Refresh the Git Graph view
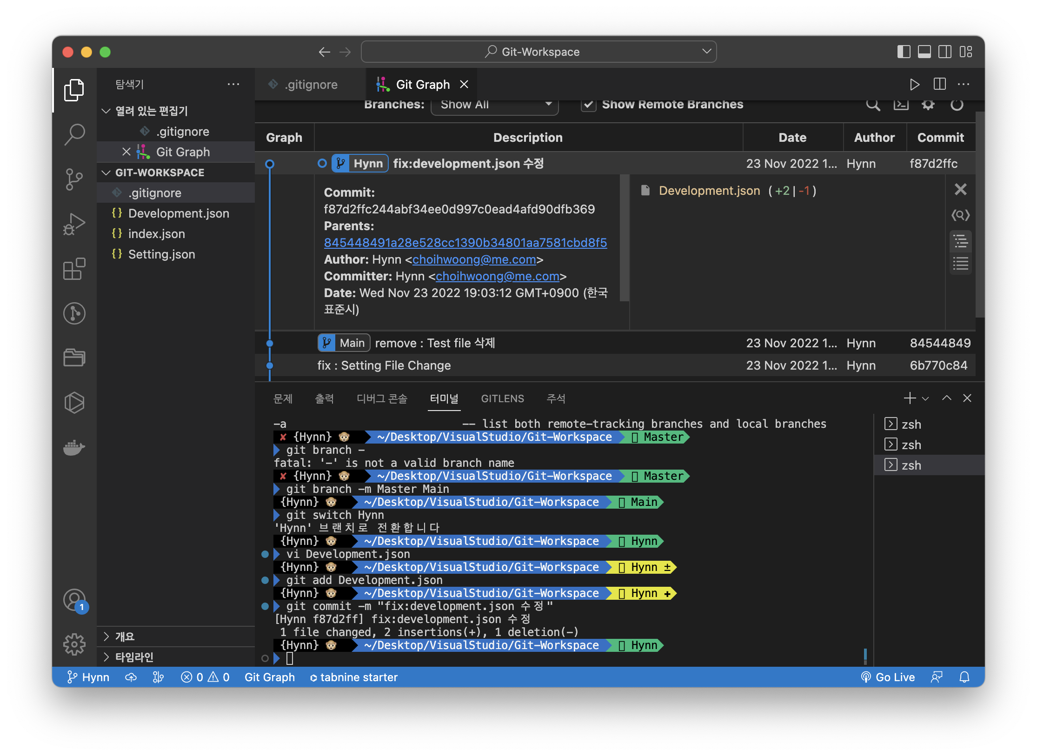 pos(957,105)
